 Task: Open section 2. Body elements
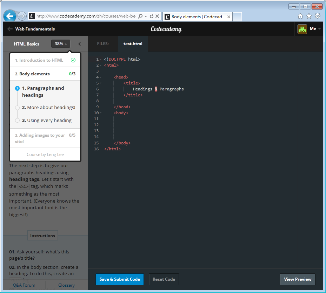point(45,74)
